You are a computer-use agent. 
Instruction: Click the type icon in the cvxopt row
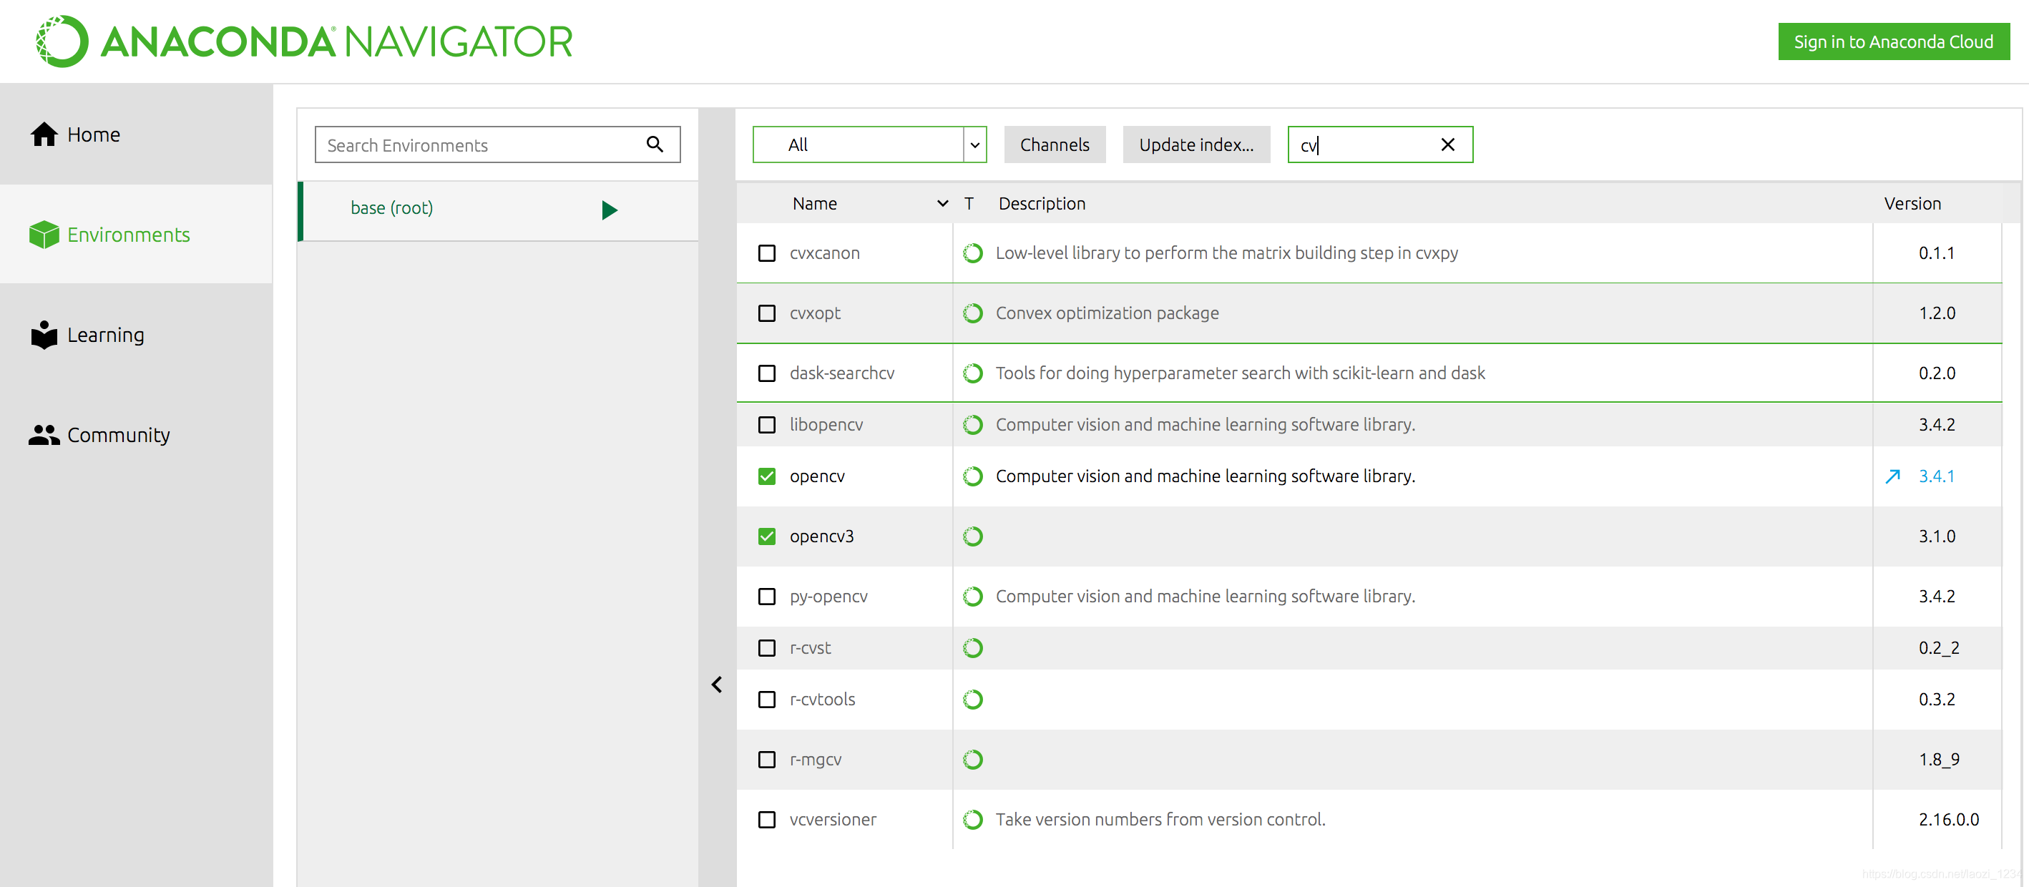[x=973, y=313]
